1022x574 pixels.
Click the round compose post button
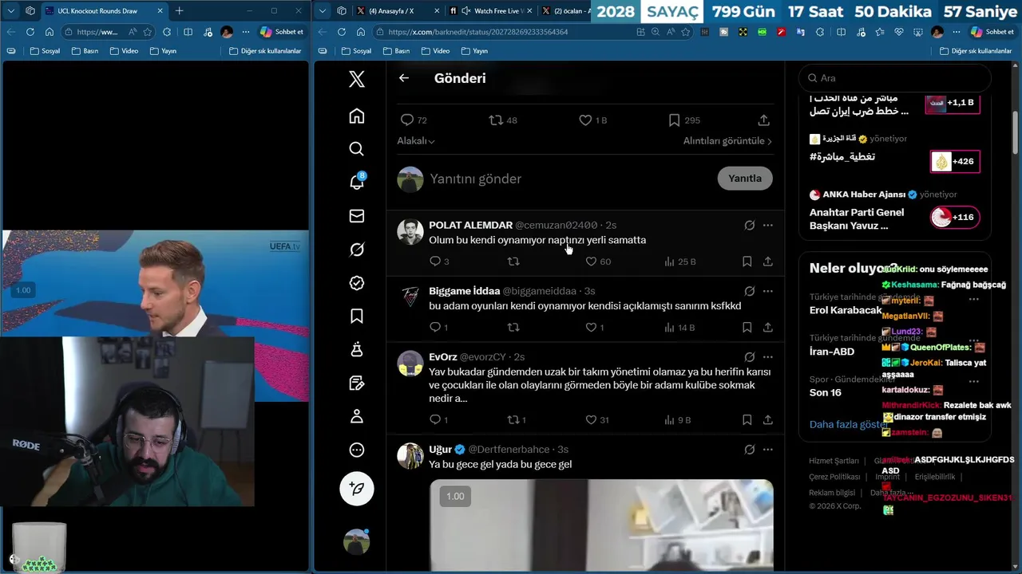357,488
